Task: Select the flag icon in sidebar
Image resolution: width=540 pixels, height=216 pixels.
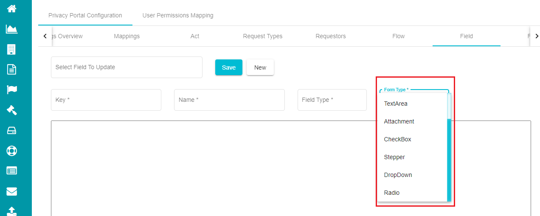Action: click(11, 90)
